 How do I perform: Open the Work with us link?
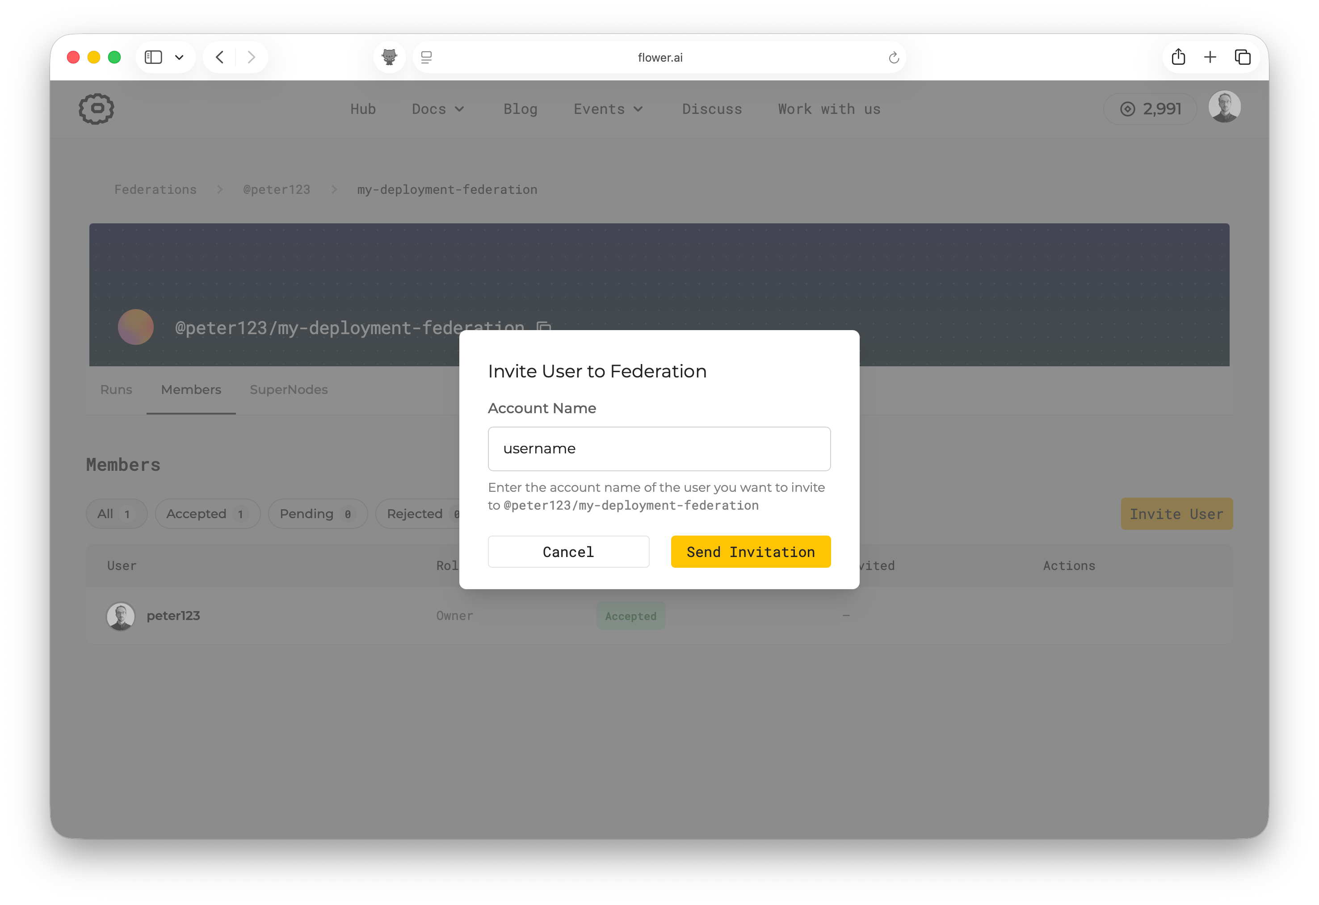(829, 109)
